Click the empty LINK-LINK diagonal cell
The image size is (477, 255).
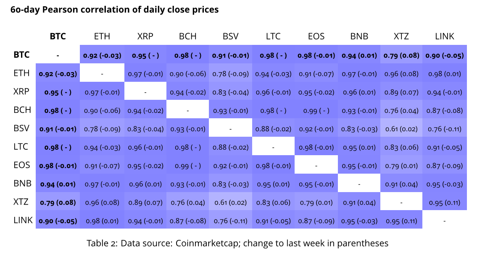445,220
